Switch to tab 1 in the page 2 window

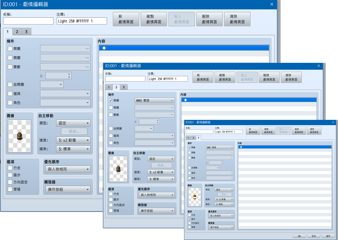coord(109,87)
